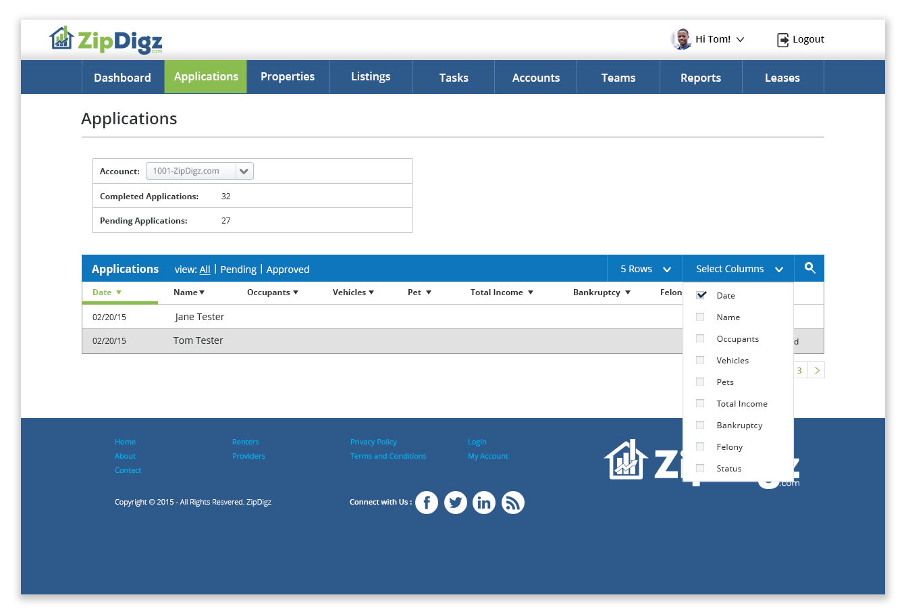
Task: Go to the Listings tab
Action: pyautogui.click(x=371, y=77)
